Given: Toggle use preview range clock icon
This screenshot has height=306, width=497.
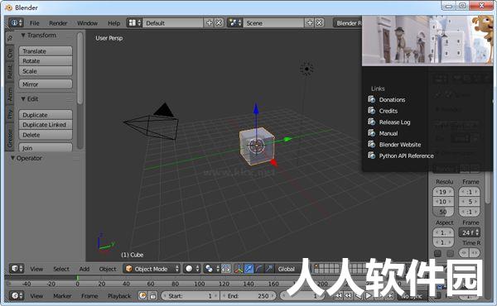Looking at the screenshot, I should tap(142, 296).
